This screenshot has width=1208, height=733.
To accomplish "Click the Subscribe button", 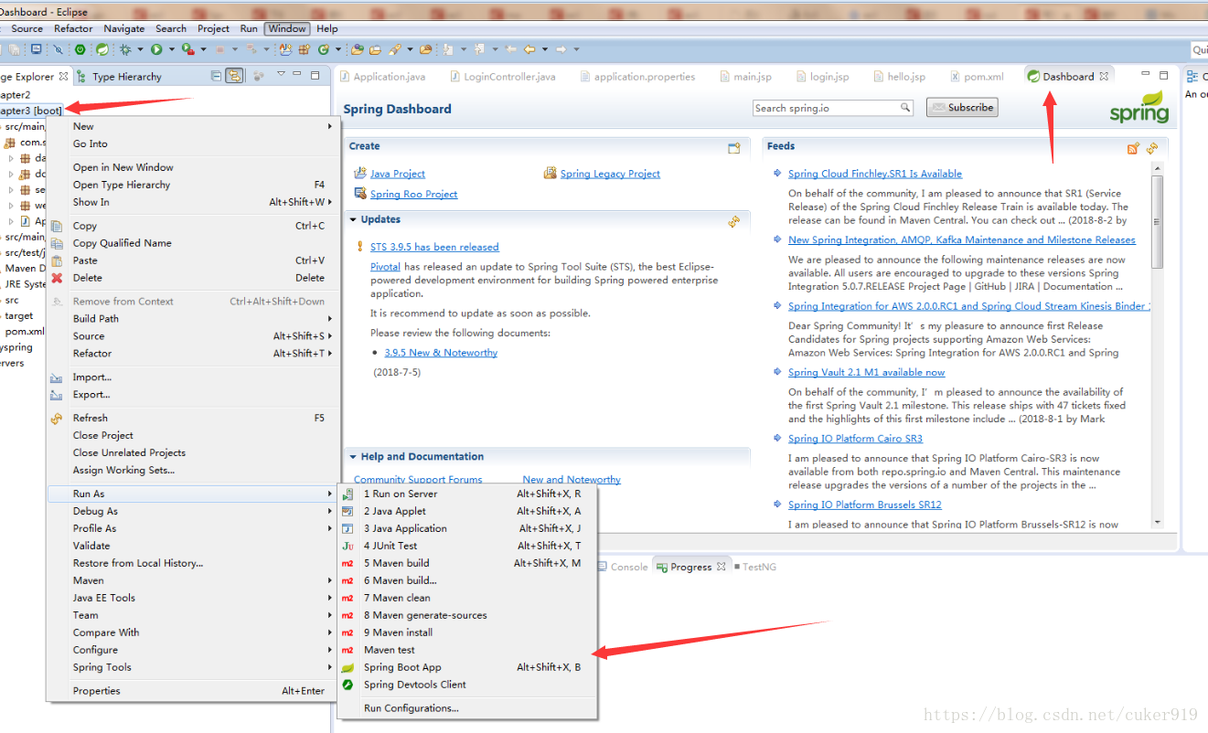I will pyautogui.click(x=961, y=108).
